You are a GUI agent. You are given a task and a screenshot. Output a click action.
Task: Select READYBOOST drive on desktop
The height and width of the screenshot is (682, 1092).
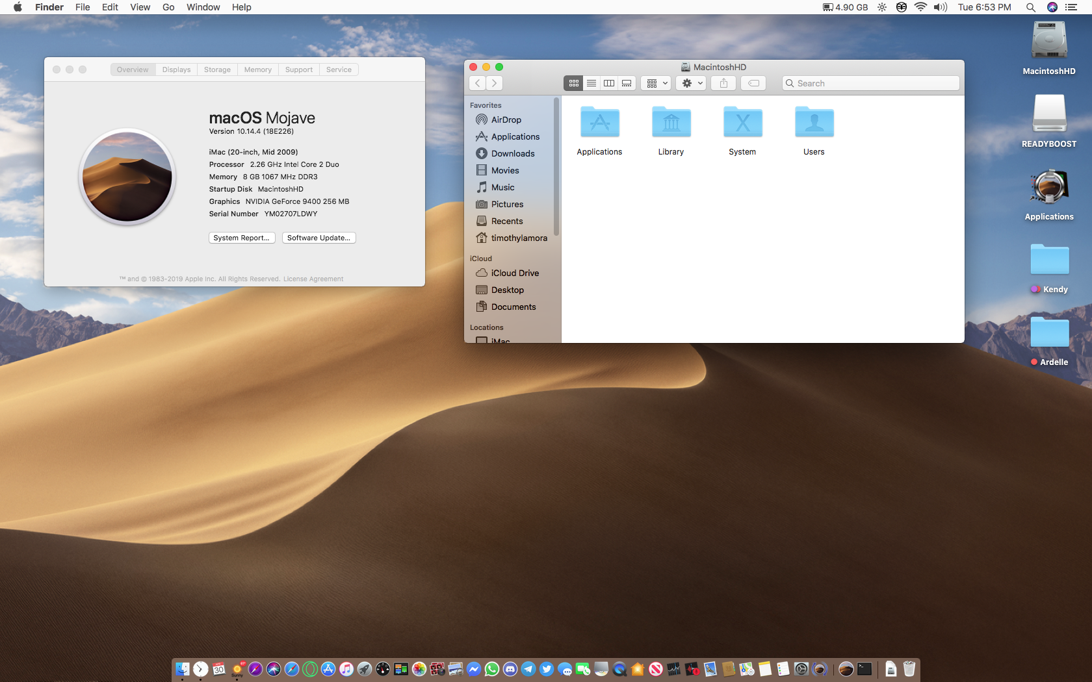click(1049, 121)
